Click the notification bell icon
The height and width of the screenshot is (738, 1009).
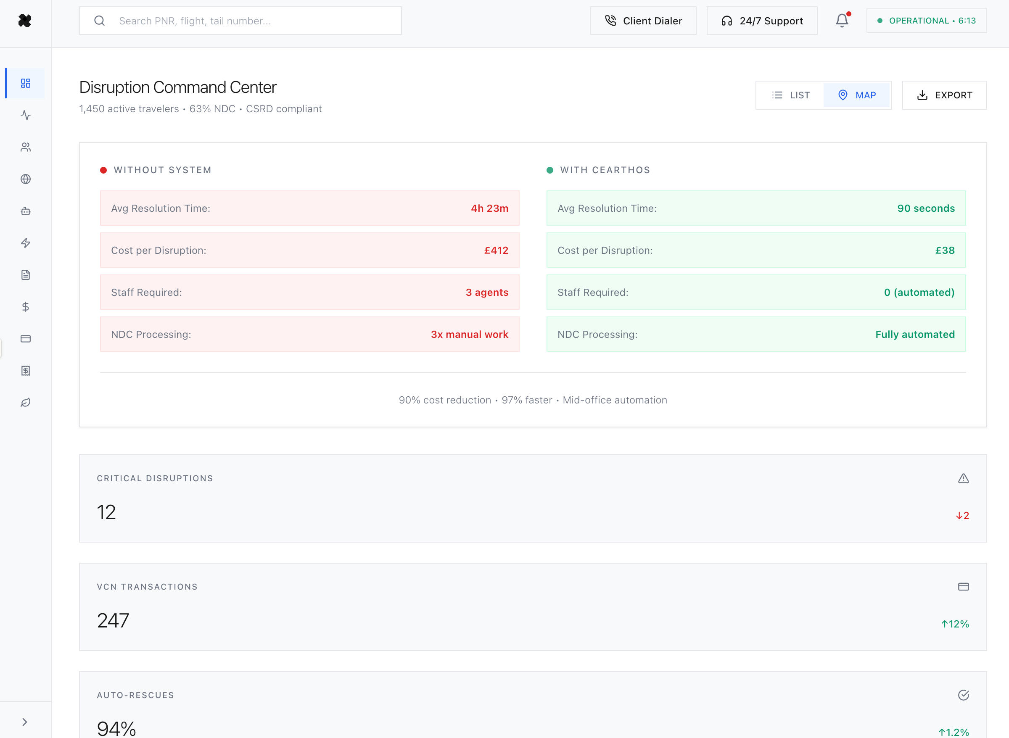[842, 21]
